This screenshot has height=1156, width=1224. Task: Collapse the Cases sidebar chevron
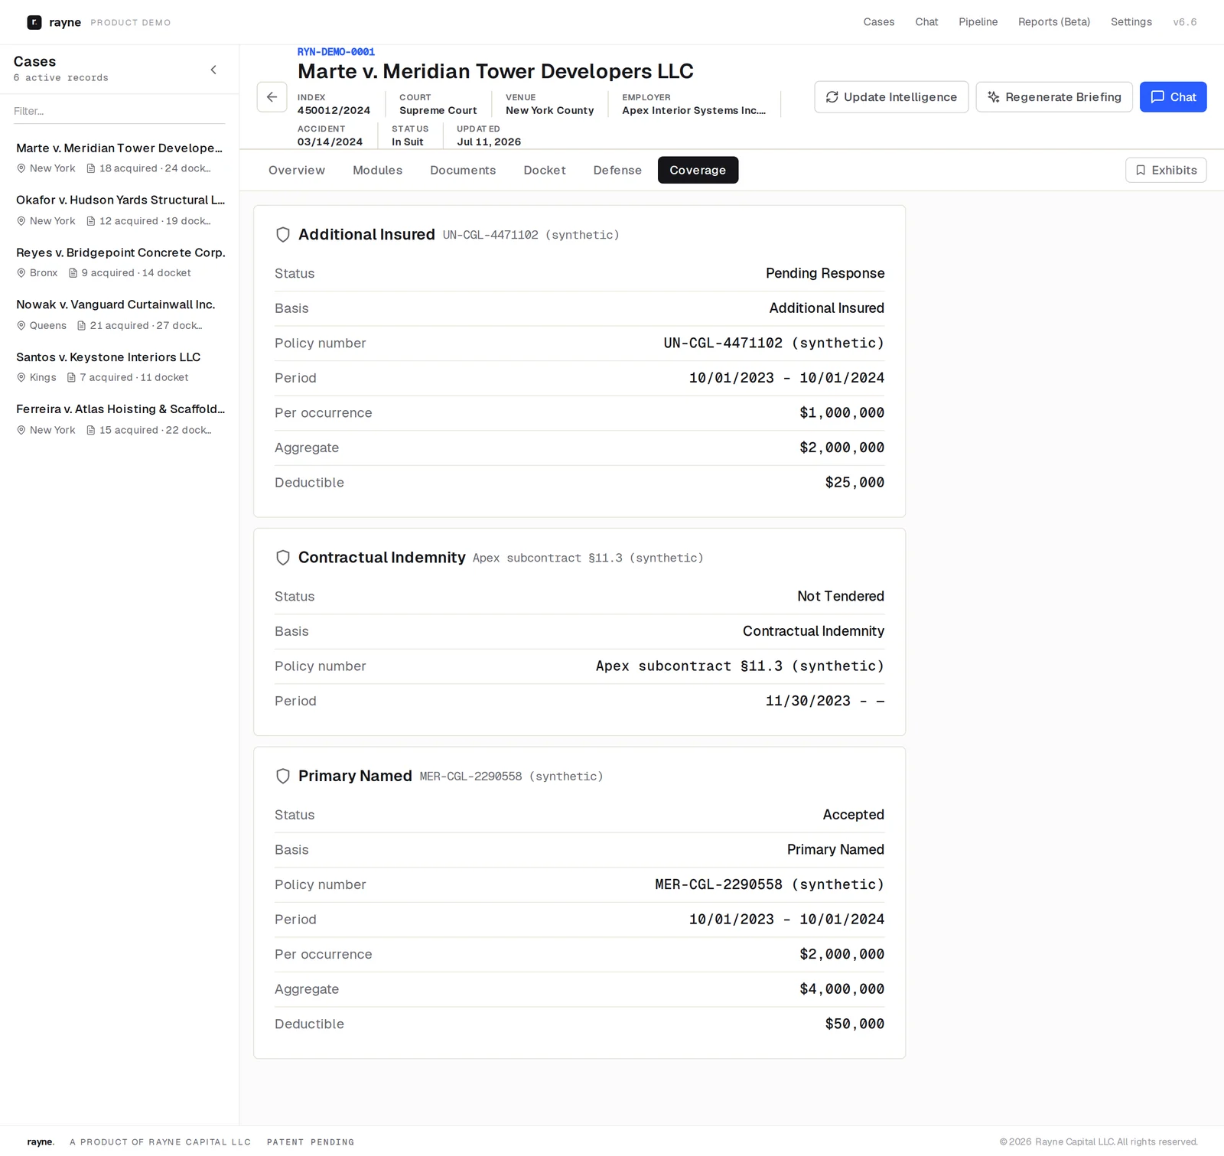(213, 70)
